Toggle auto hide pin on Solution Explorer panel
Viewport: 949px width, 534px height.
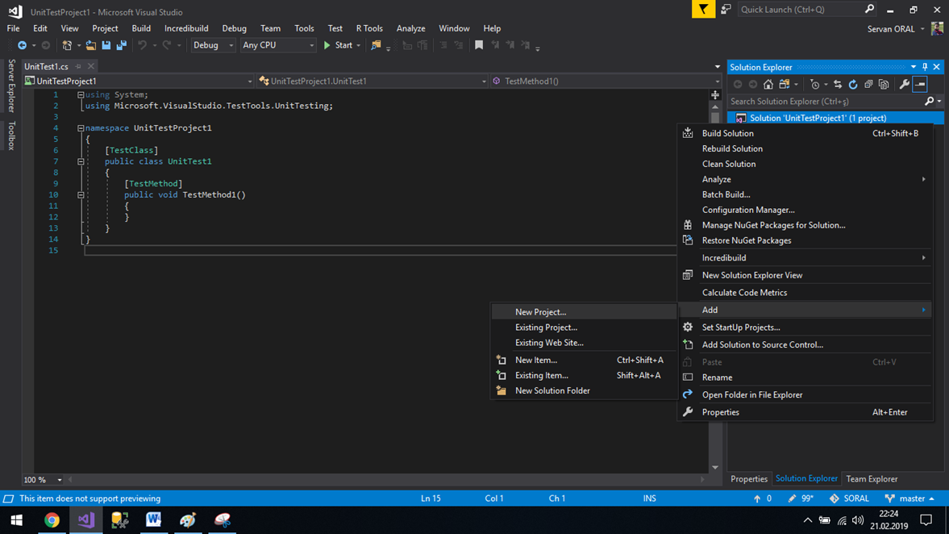click(x=925, y=67)
